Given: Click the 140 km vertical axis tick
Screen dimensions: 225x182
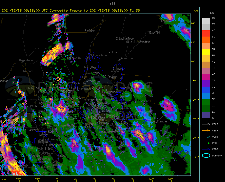Looking at the screenshot, I should click(193, 23).
